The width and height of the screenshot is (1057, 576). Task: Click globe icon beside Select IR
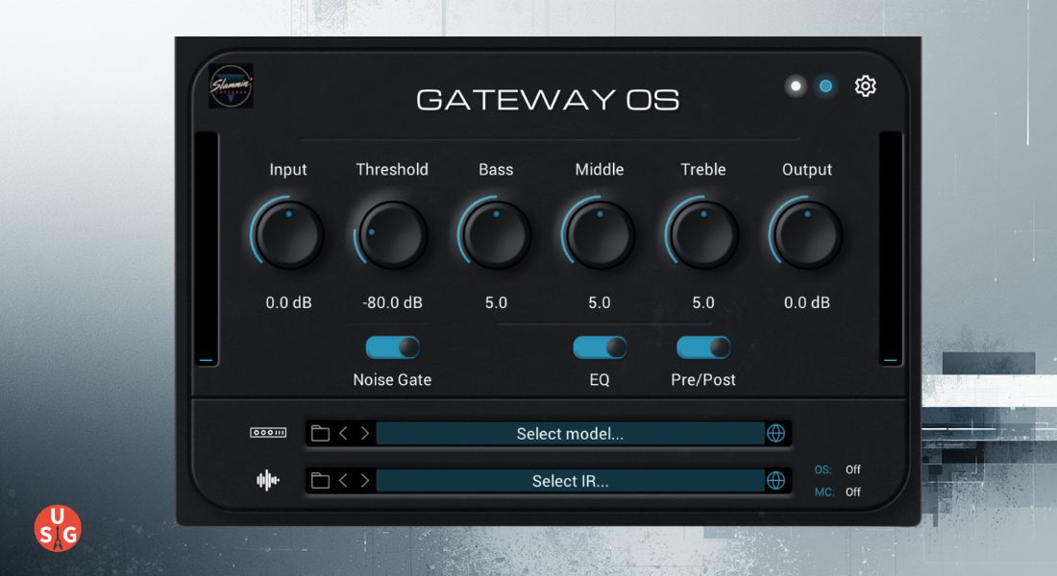coord(775,480)
